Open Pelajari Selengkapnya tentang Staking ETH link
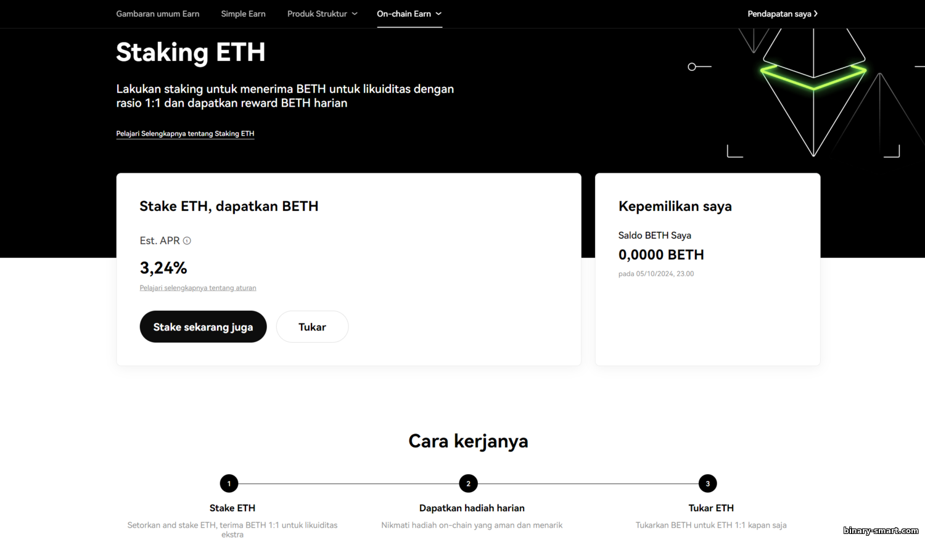 [185, 133]
